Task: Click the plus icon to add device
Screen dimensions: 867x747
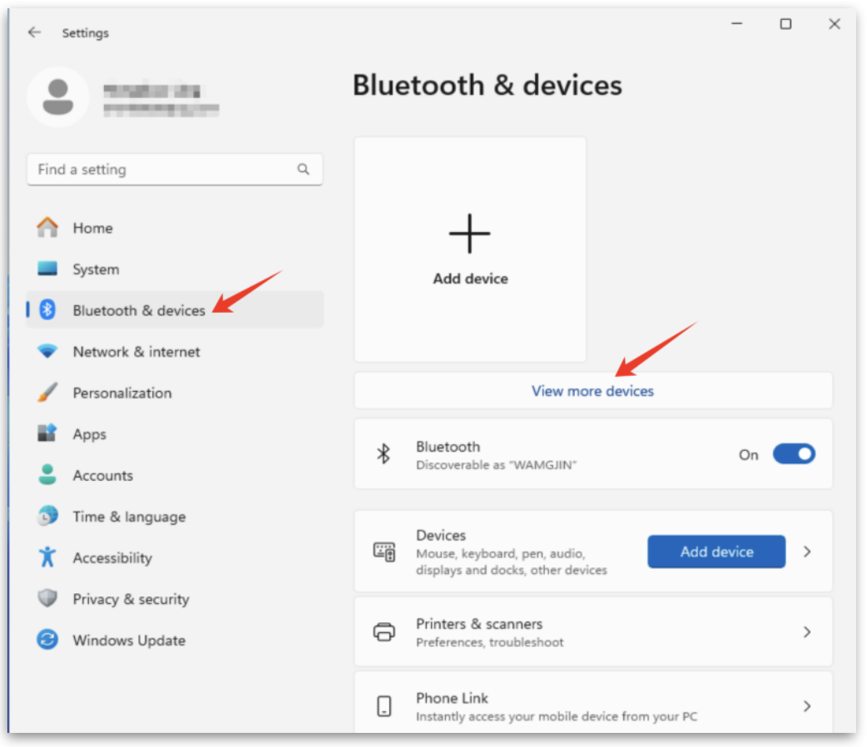Action: (x=470, y=234)
